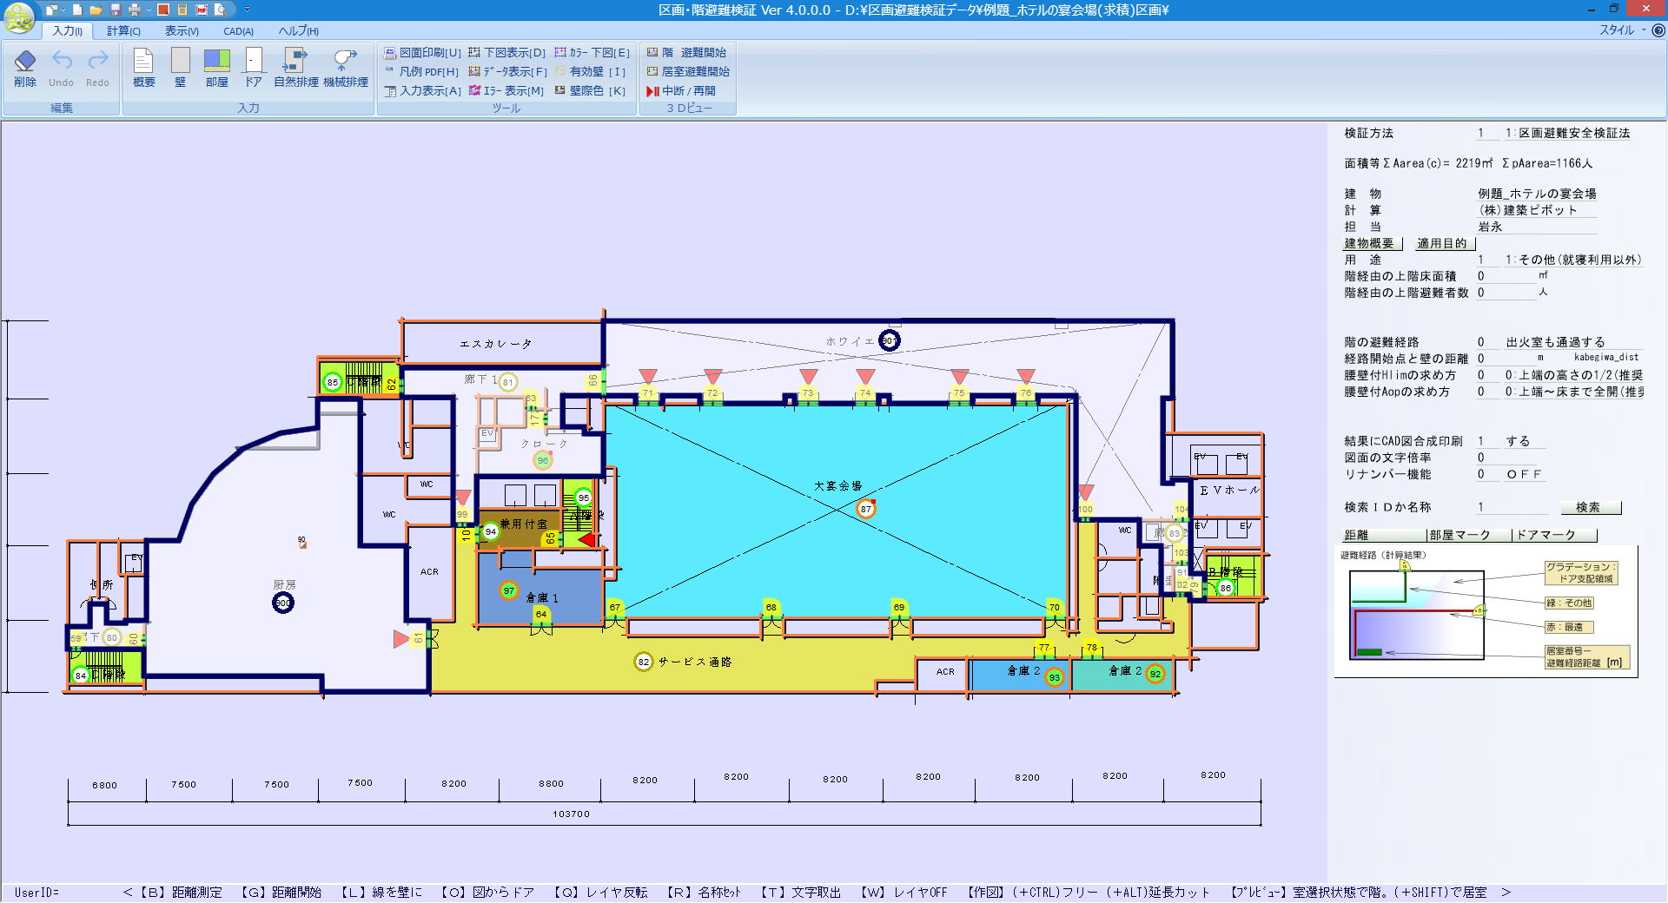This screenshot has height=903, width=1668.
Task: Toggle 下図表示[D] underlay display
Action: pos(507,53)
